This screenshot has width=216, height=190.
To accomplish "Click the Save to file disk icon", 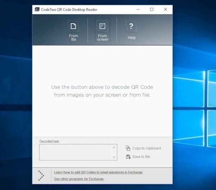I will (128, 157).
